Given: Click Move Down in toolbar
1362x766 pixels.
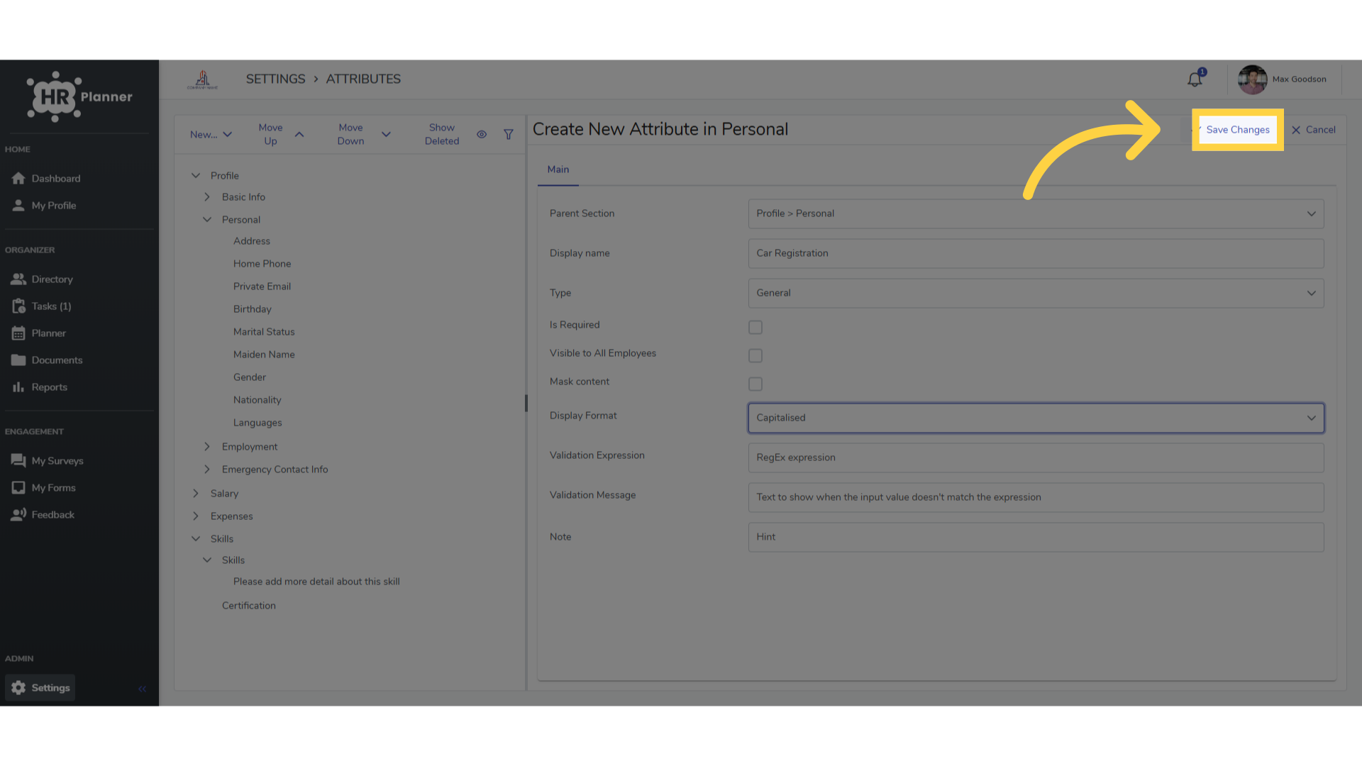Looking at the screenshot, I should pos(364,134).
